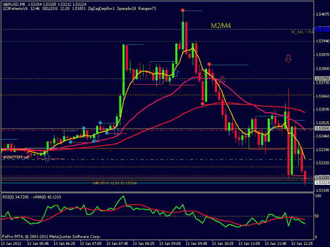The height and width of the screenshot is (247, 330).
Task: Click the red dot marker on the candle near 09:45
Action: pos(209,64)
